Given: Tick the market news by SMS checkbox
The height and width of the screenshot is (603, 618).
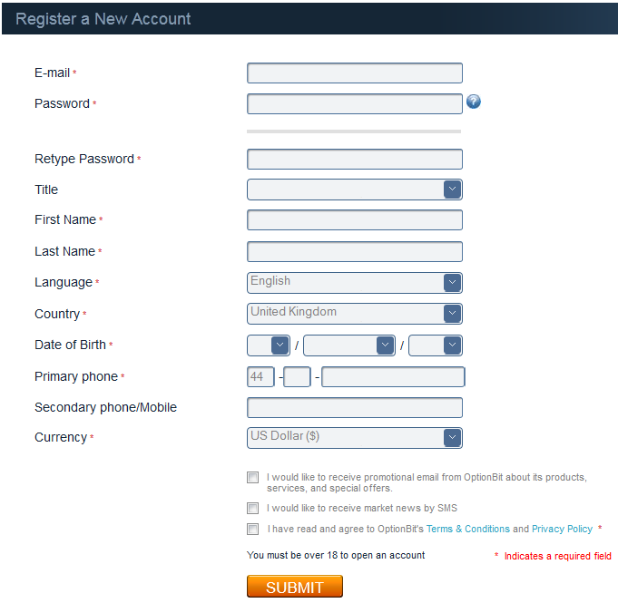Looking at the screenshot, I should click(x=252, y=508).
